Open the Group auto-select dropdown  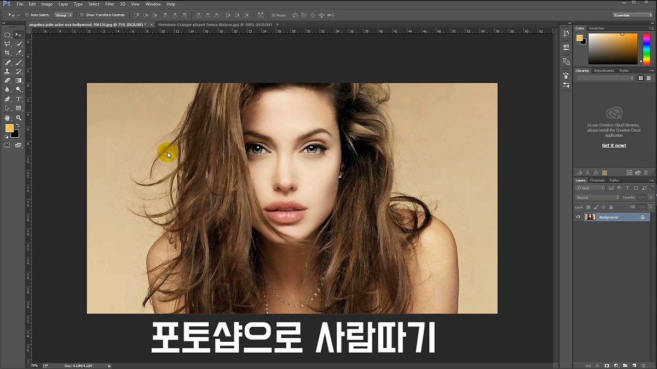click(64, 15)
